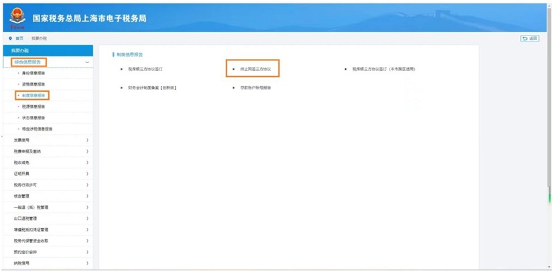Expand 增值税抵扣凭证管理 using its chevron
Viewport: 553px width, 272px height.
pyautogui.click(x=87, y=230)
